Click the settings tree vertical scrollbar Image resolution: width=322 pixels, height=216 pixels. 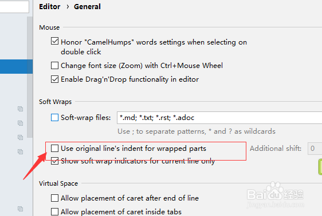point(30,77)
